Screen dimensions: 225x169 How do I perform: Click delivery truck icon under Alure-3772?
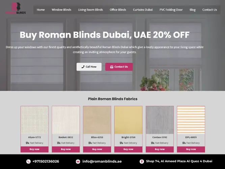pos(27,143)
